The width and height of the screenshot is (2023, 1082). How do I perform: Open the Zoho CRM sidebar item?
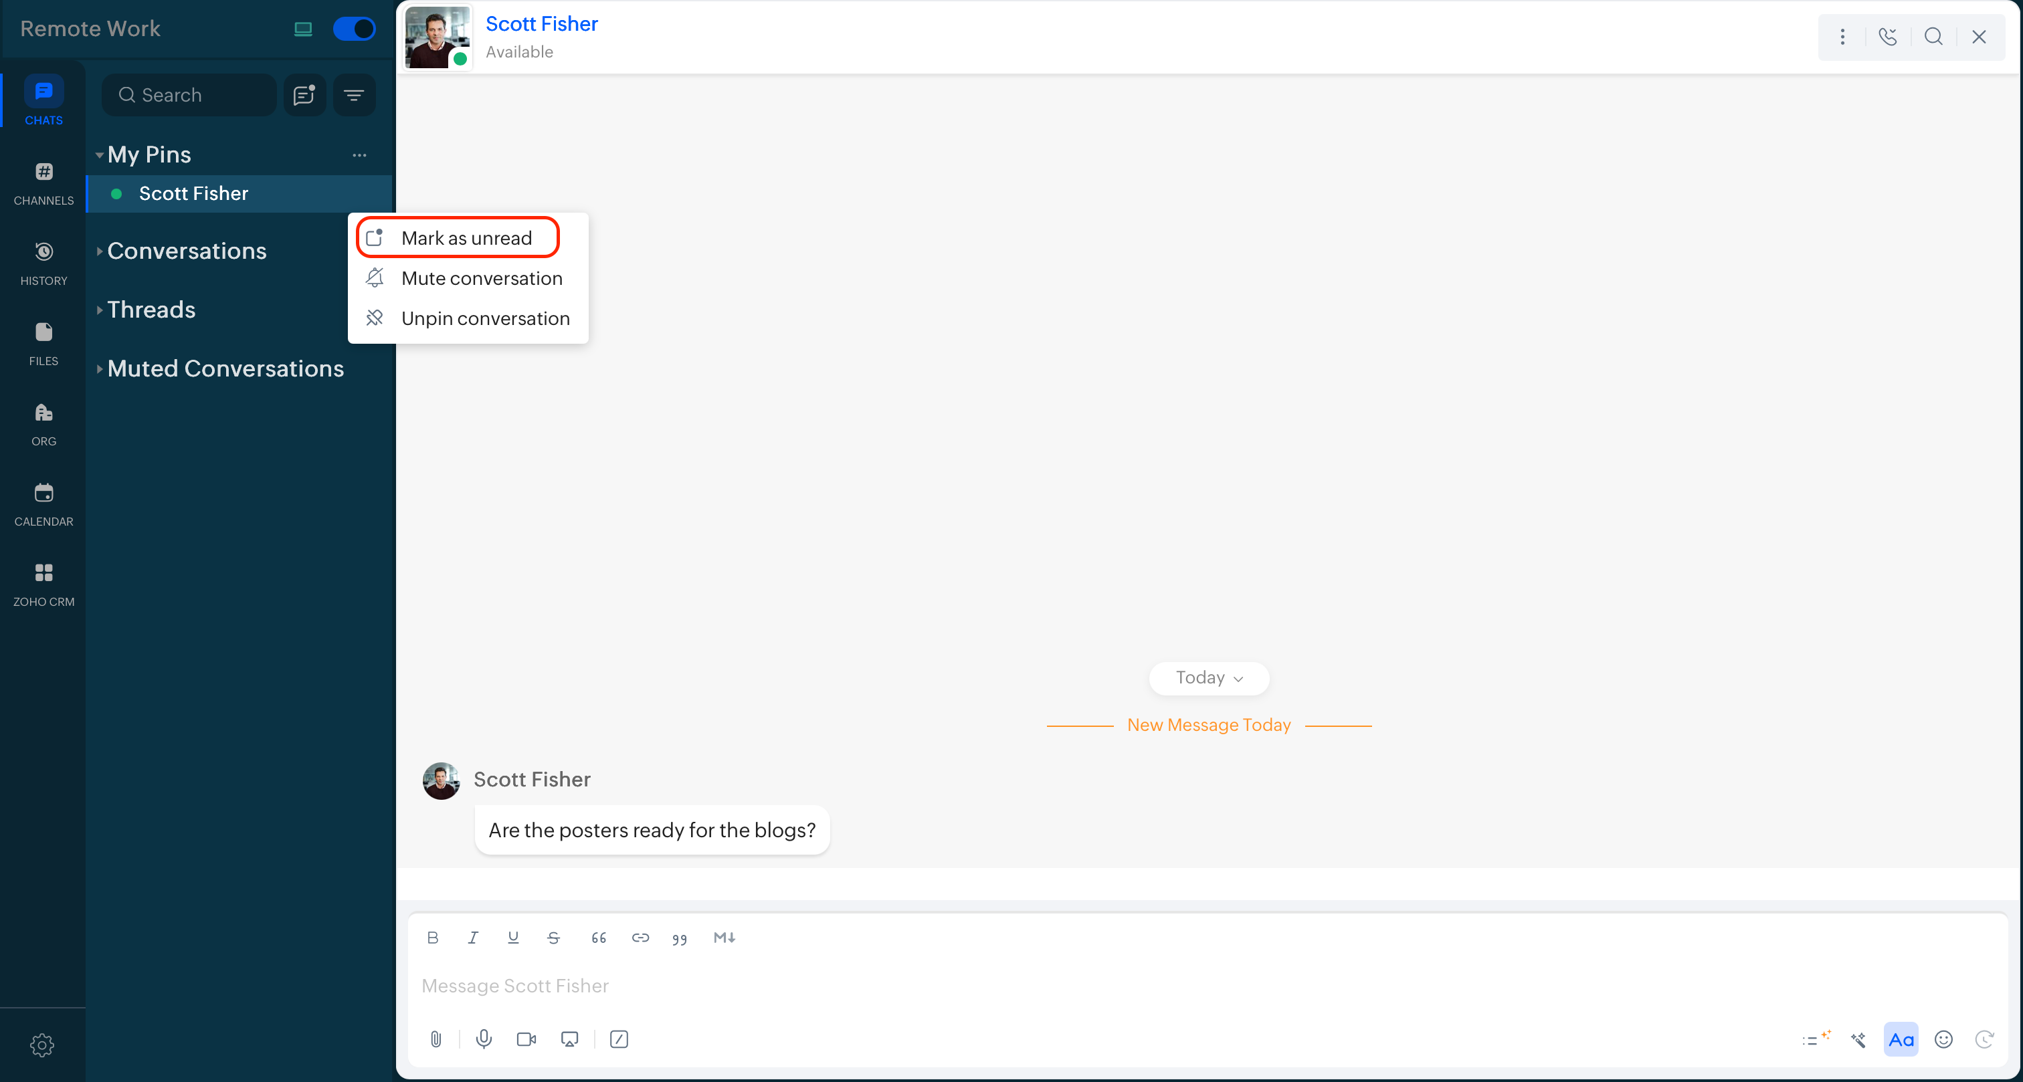click(43, 585)
